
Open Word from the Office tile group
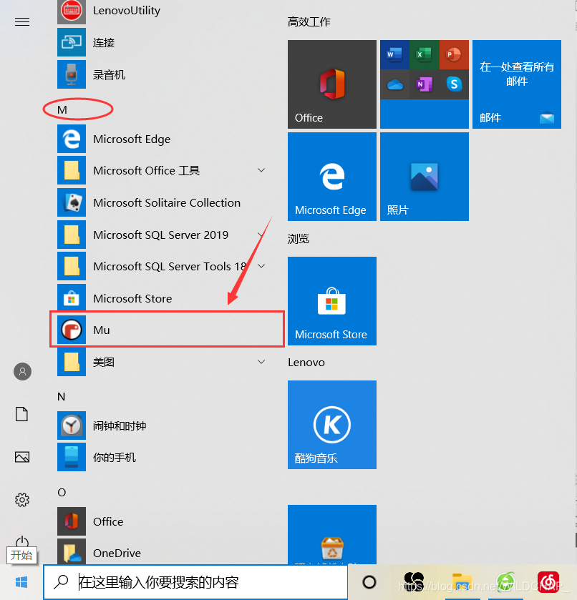pos(394,54)
